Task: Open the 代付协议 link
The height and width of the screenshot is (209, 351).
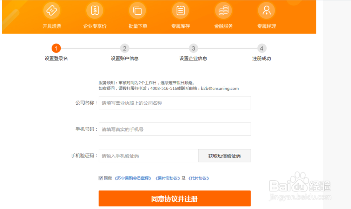Action: 199,178
